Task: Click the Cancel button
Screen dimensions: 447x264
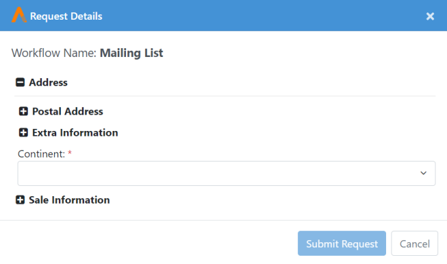Action: [414, 244]
